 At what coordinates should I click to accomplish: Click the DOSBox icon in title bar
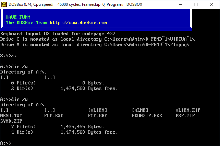point(4,4)
